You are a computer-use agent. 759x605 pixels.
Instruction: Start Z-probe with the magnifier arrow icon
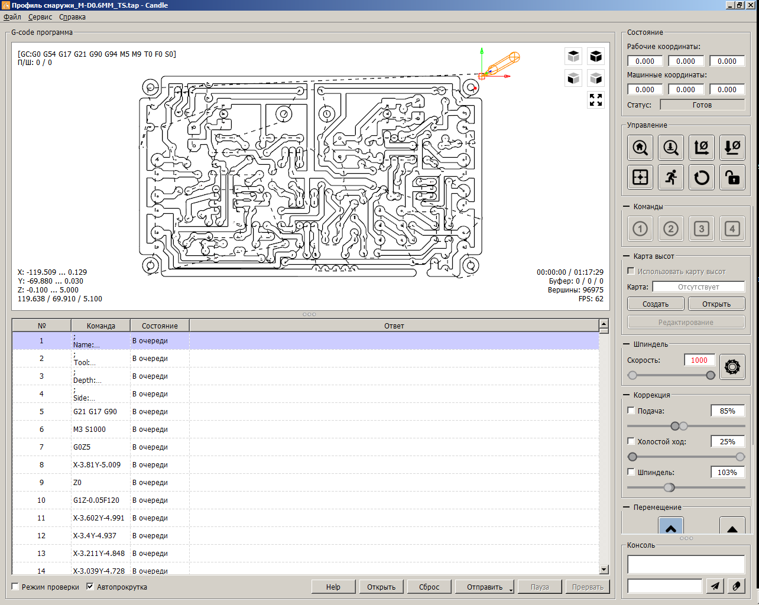(671, 148)
